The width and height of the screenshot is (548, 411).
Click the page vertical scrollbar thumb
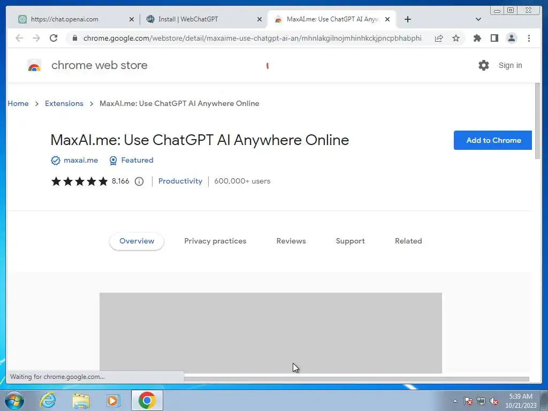tap(537, 121)
